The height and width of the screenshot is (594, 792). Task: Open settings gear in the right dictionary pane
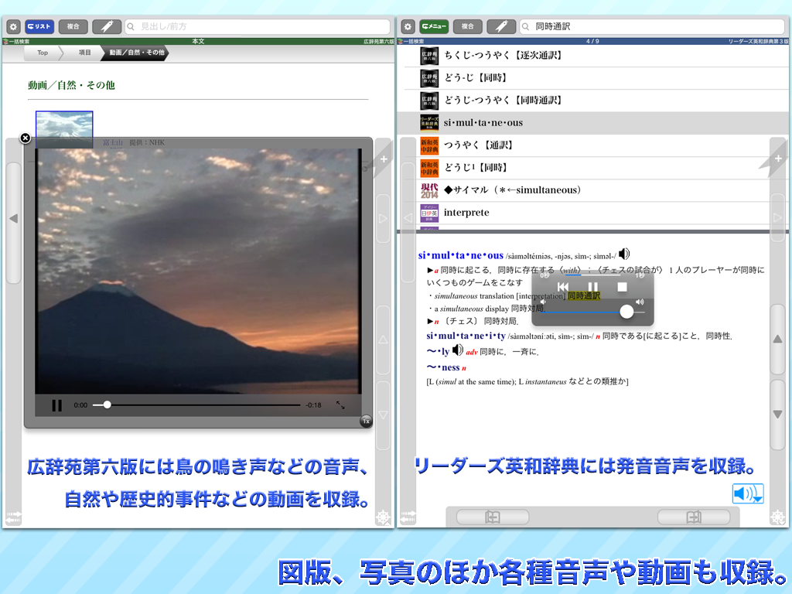pyautogui.click(x=408, y=26)
